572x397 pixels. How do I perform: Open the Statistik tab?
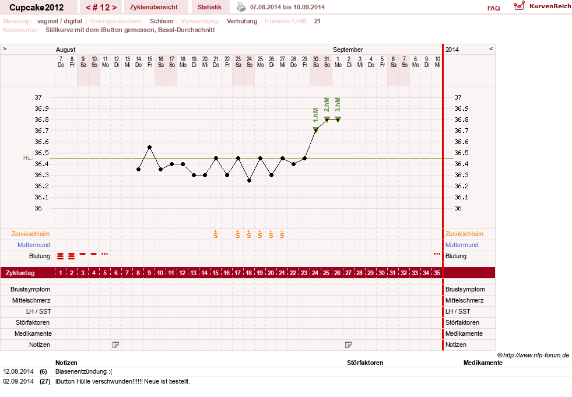point(209,8)
